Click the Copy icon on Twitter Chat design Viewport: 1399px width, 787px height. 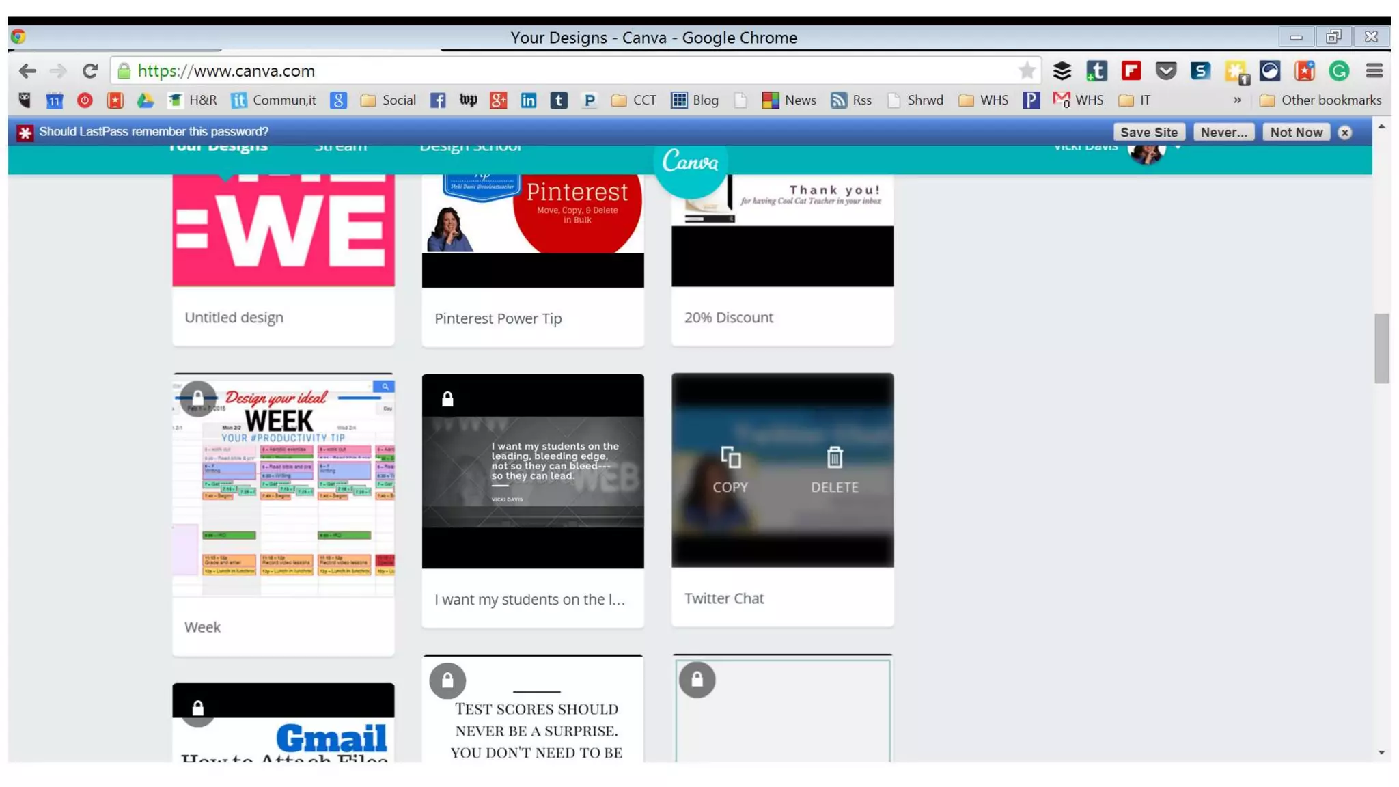[x=730, y=458]
